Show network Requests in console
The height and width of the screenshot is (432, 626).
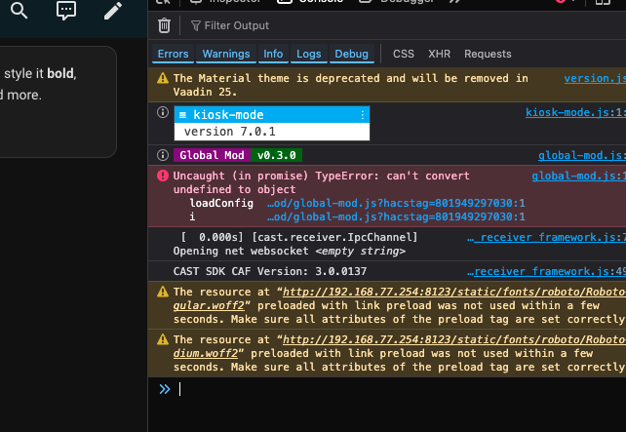[x=488, y=54]
